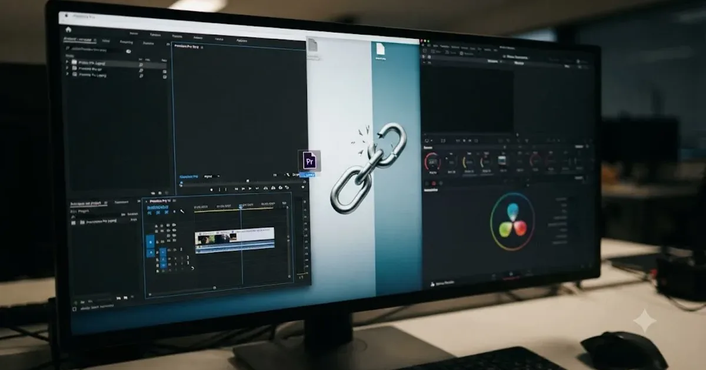
Task: Toggle the upper blue track target button
Action: coord(151,241)
